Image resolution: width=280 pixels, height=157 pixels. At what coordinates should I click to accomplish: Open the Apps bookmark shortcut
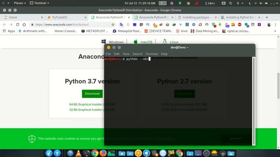click(9, 31)
